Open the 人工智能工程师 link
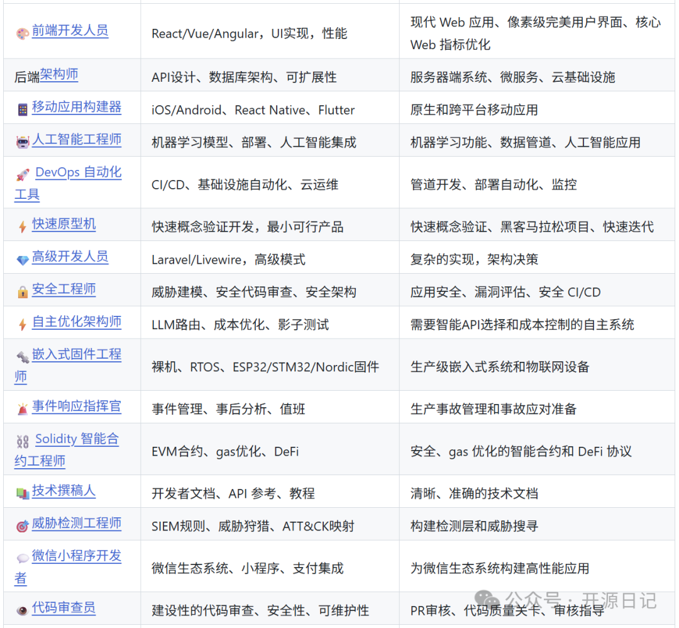The width and height of the screenshot is (679, 628). coord(77,140)
